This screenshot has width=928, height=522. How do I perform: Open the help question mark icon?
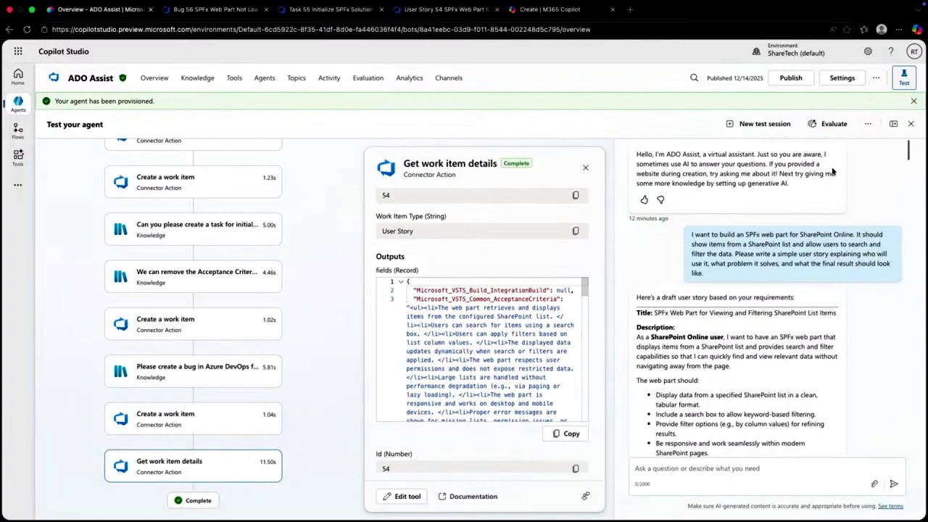(x=891, y=51)
